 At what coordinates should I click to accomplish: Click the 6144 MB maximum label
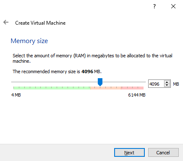click(x=137, y=95)
